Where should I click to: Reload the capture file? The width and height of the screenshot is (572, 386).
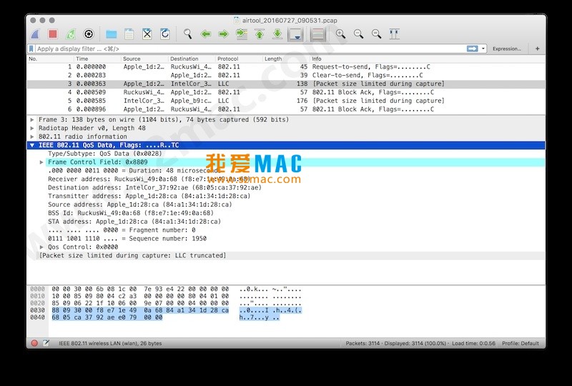(165, 34)
